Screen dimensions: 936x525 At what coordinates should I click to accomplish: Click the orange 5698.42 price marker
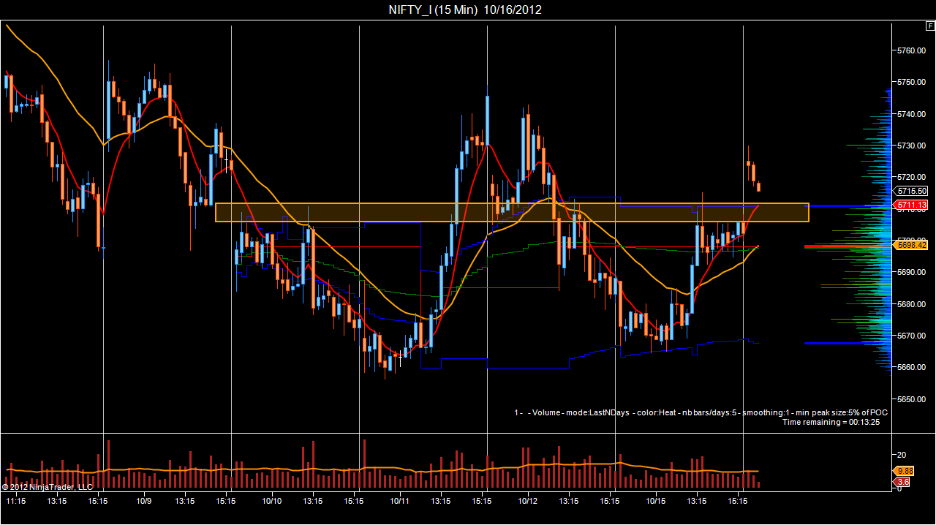click(912, 245)
